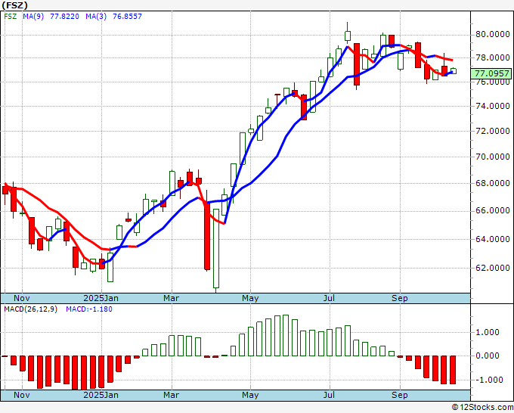
Task: Click the Sep label on price chart axis
Action: coord(400,298)
